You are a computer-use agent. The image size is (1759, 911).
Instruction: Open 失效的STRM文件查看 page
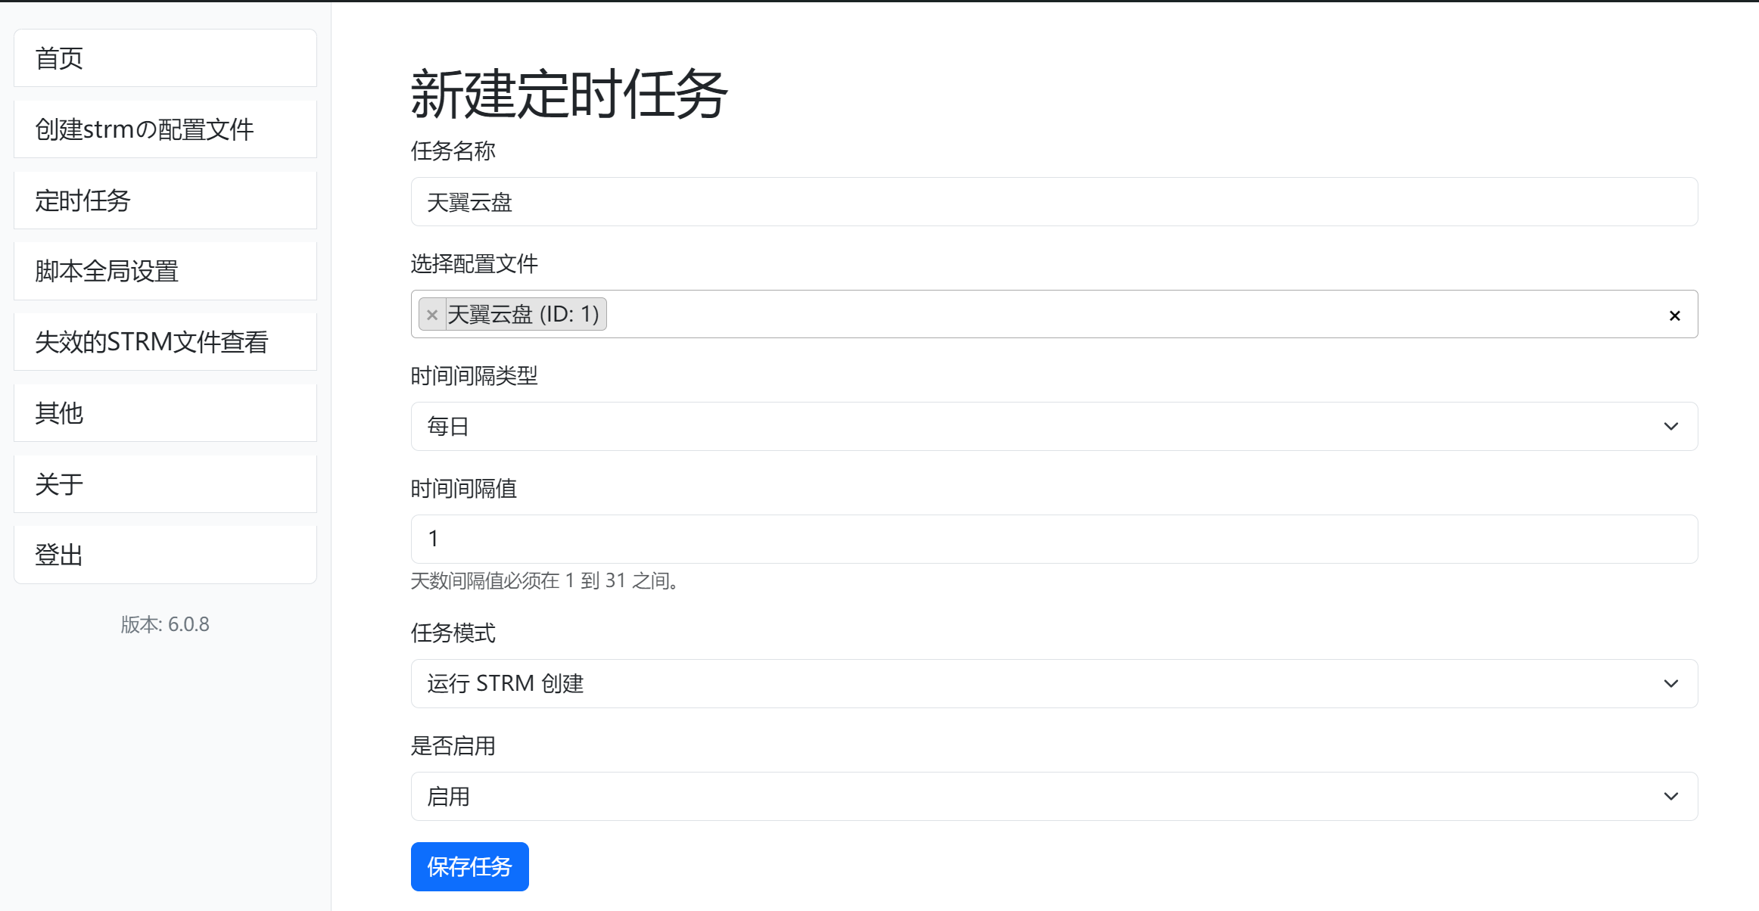point(165,342)
